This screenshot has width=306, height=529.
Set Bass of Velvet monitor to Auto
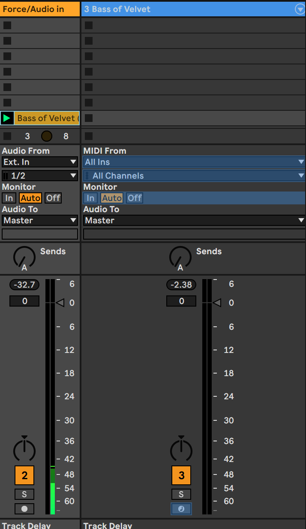coord(112,198)
